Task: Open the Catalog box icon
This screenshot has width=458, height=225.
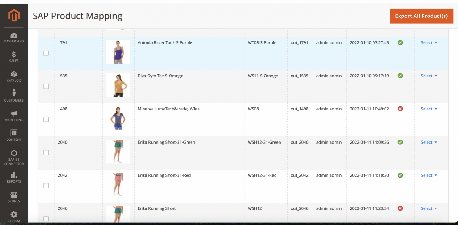Action: click(x=14, y=74)
